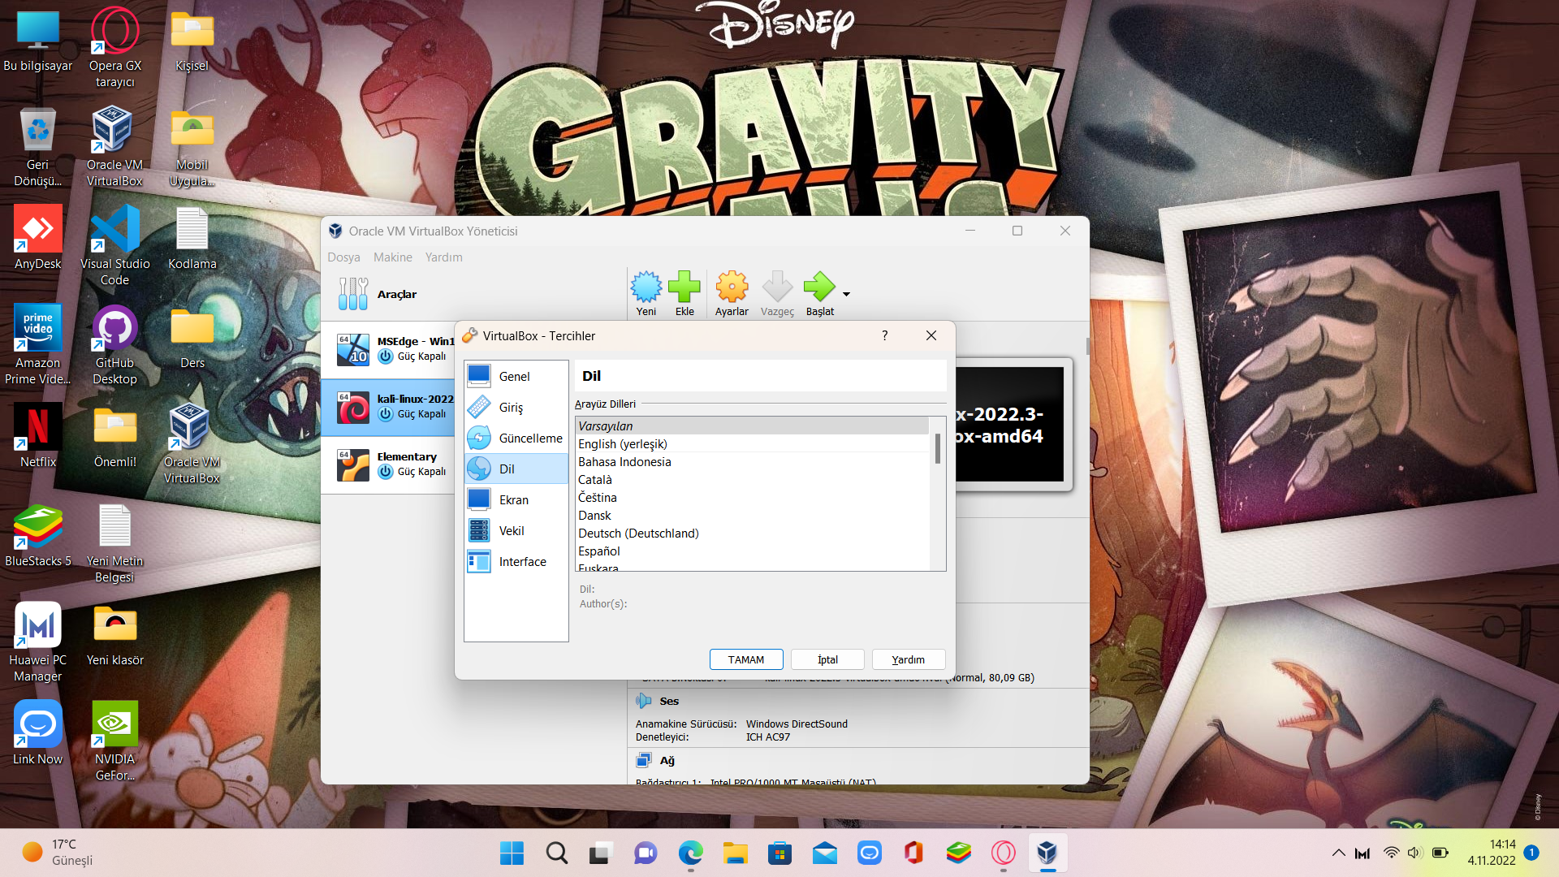The image size is (1559, 877).
Task: Open the Dosya menu
Action: click(x=343, y=257)
